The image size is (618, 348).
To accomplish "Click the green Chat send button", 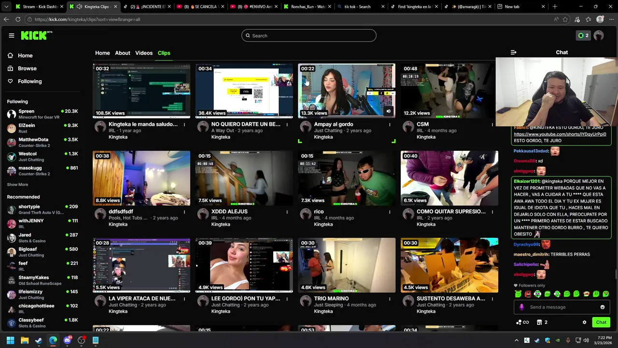I will click(601, 322).
